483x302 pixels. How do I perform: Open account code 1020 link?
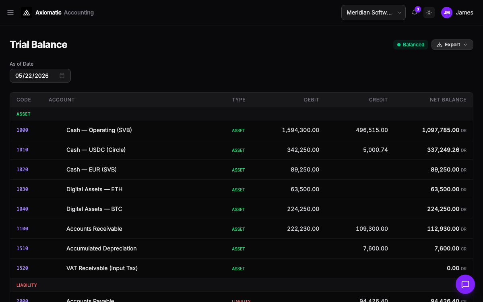(22, 170)
